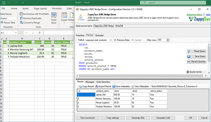Click Resize Table in Properties group
The height and width of the screenshot is (122, 211).
[8, 23]
